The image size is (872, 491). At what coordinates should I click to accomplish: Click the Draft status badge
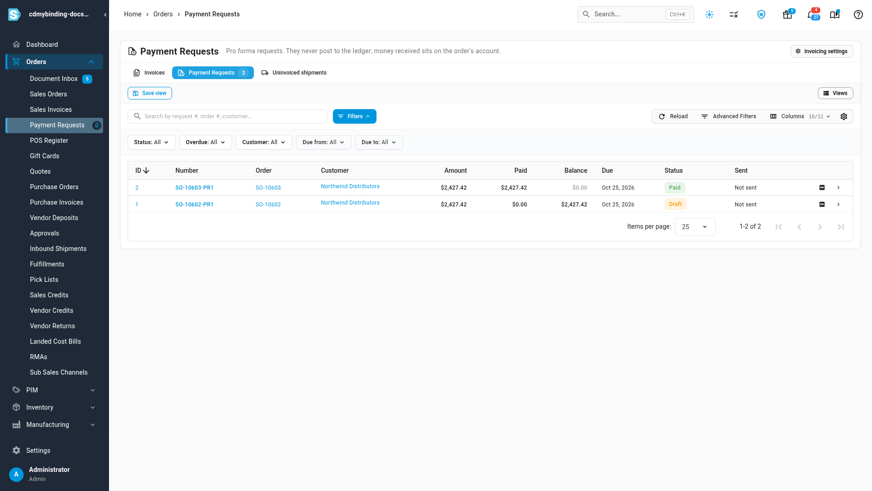coord(675,204)
